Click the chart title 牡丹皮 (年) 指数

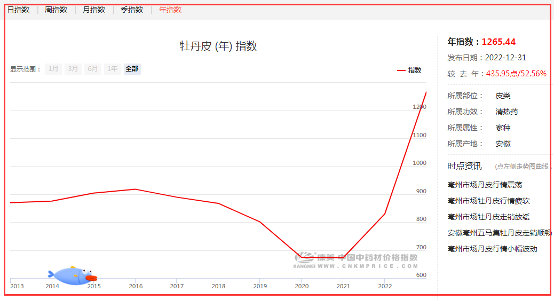[218, 46]
